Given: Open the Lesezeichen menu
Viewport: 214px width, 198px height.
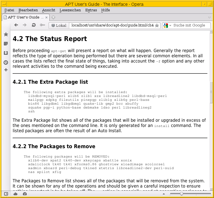Looking at the screenshot, I should 70,10.
